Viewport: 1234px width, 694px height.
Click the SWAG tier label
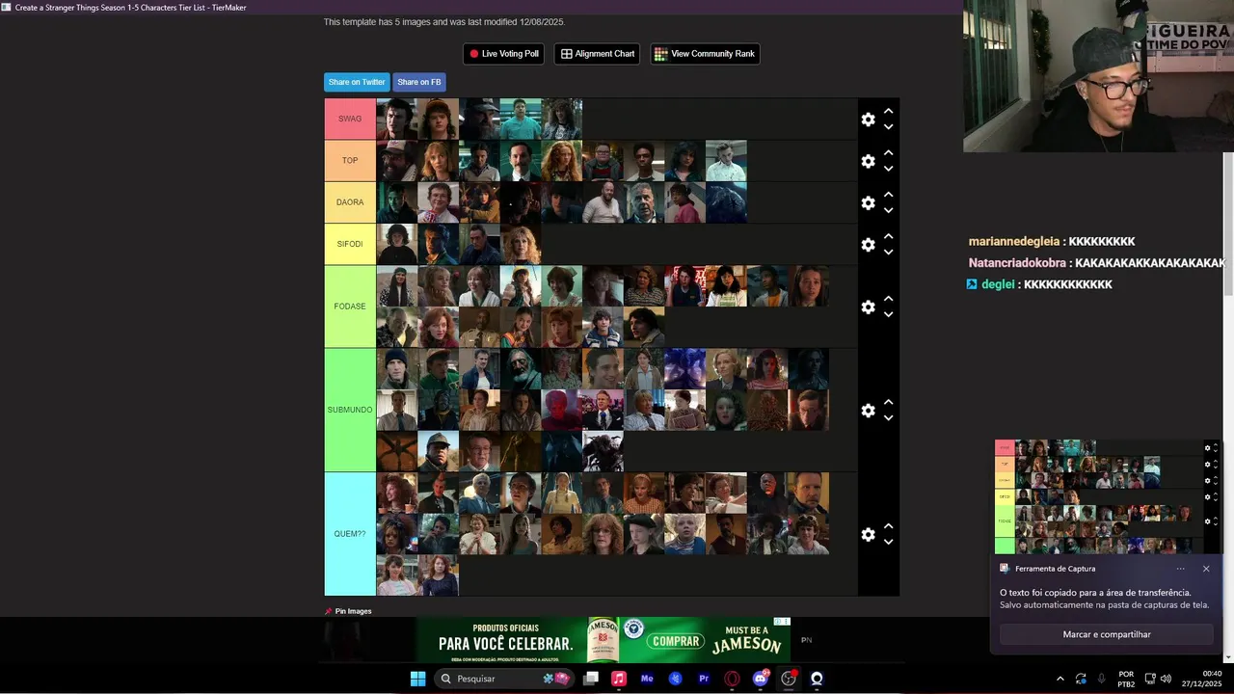point(350,119)
